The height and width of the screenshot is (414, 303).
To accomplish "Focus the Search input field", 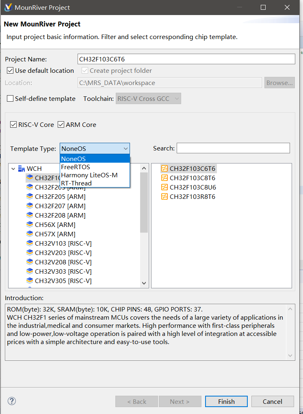I will coord(233,148).
